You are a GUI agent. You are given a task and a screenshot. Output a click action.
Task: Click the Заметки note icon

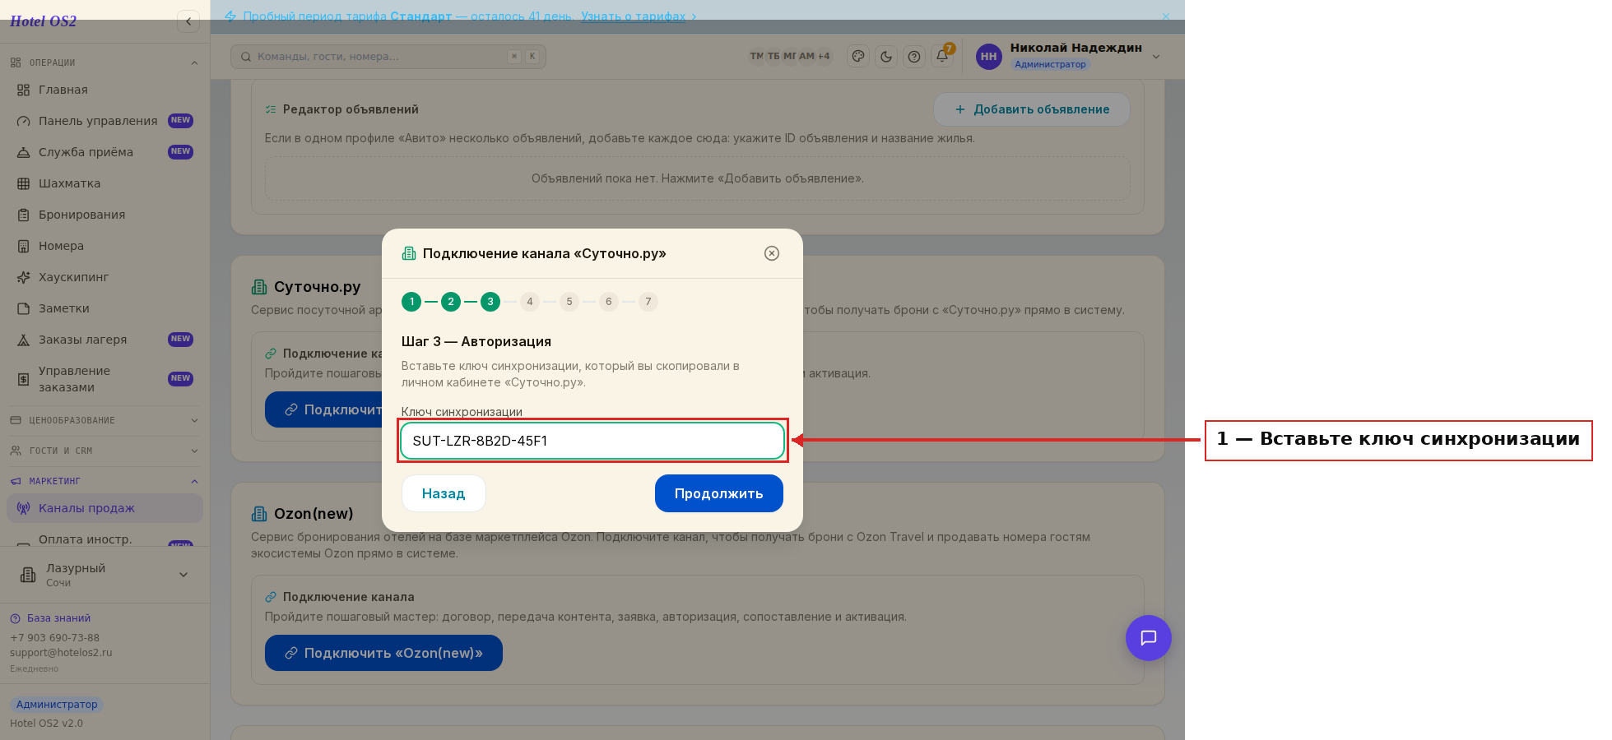[x=23, y=308]
